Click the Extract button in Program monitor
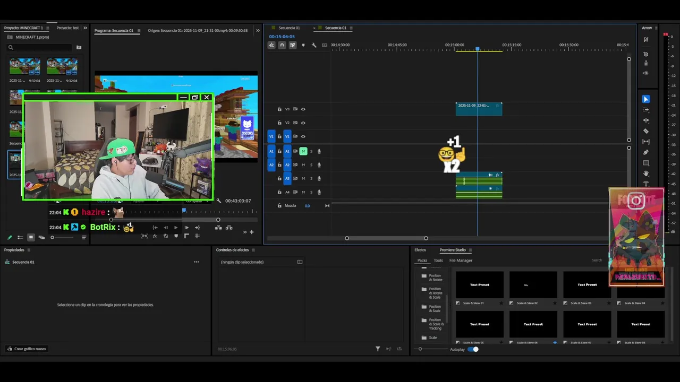680x382 pixels. coord(229,228)
